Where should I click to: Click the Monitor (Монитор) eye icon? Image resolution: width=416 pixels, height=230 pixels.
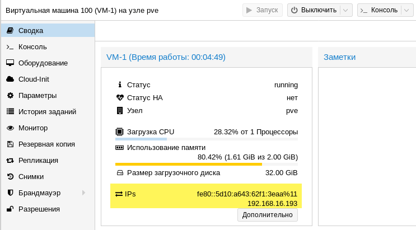[10, 128]
